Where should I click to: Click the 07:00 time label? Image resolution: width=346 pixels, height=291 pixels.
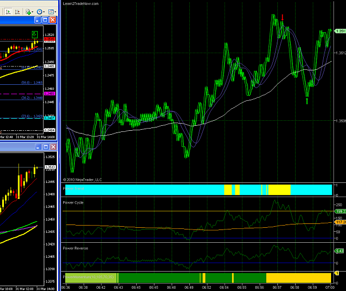330,287
